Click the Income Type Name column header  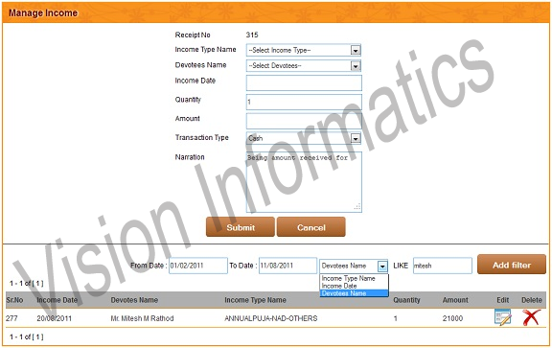tap(255, 300)
